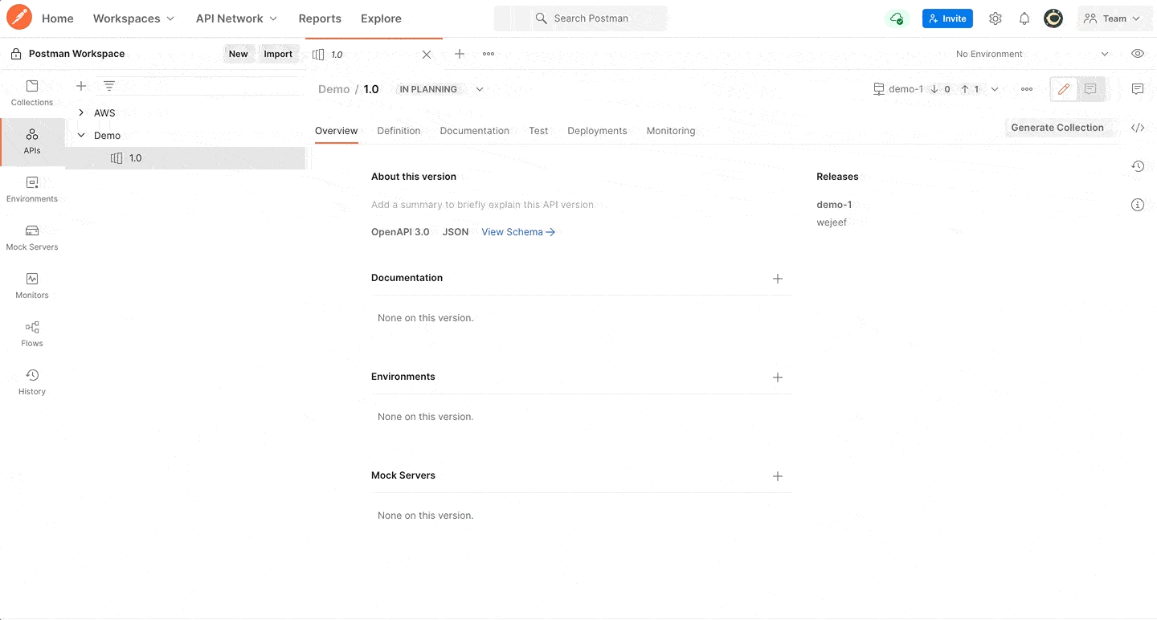
Task: Open the Collections panel in sidebar
Action: click(31, 91)
